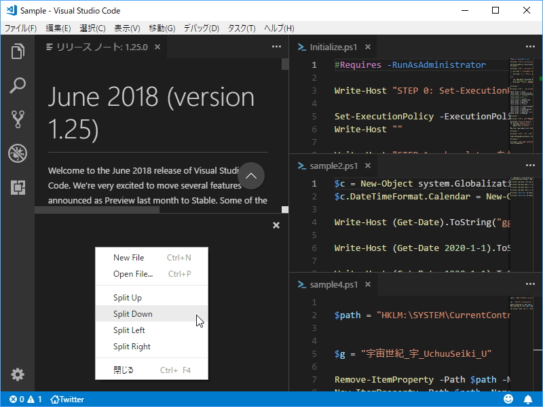Viewport: 543px width, 407px height.
Task: Click the scroll-to-top round arrow button
Action: [x=251, y=176]
